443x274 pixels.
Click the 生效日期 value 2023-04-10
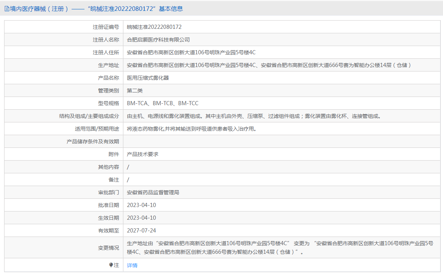pos(141,218)
